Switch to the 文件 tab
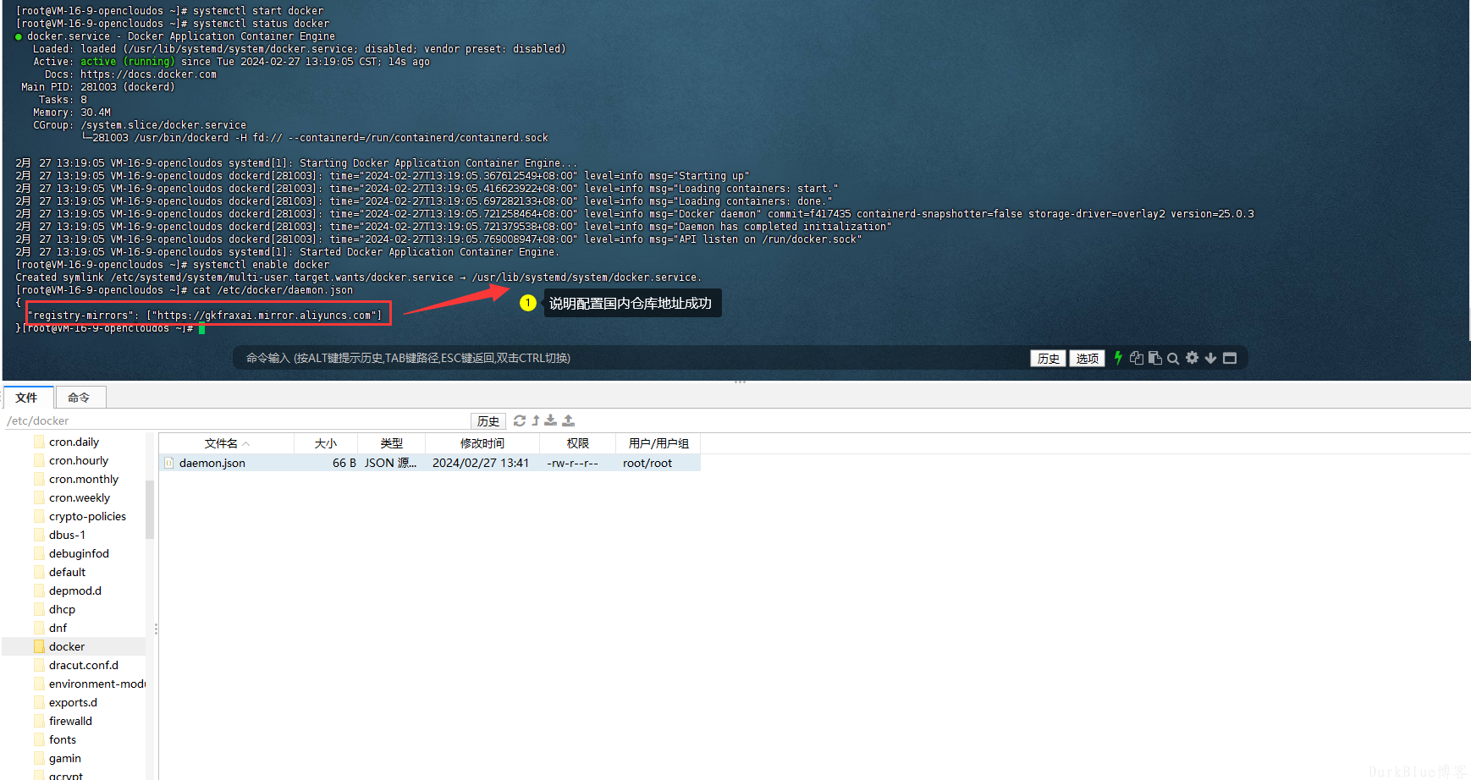 [x=27, y=397]
